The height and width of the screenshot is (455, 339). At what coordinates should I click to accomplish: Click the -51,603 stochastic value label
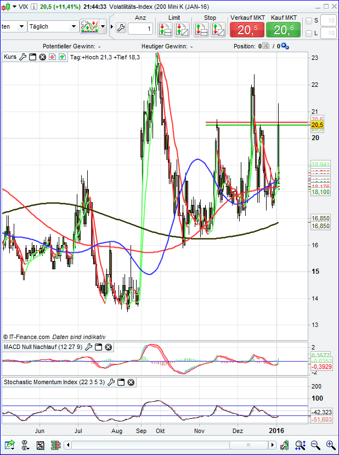(x=321, y=419)
